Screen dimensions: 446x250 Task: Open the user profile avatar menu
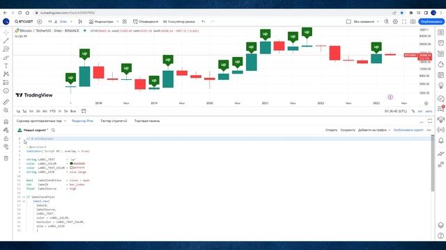[6, 22]
